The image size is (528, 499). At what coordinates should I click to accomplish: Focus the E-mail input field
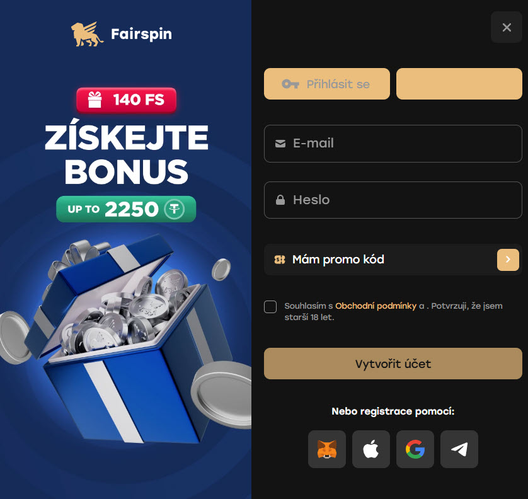point(393,144)
